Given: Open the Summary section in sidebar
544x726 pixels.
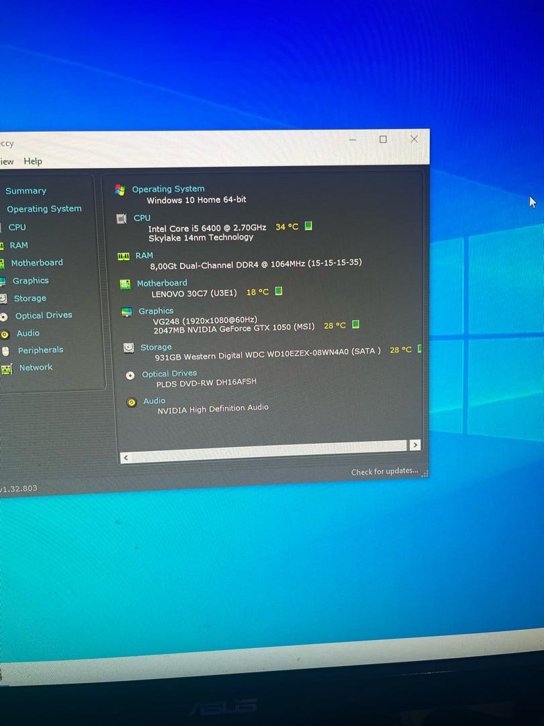Looking at the screenshot, I should 26,191.
